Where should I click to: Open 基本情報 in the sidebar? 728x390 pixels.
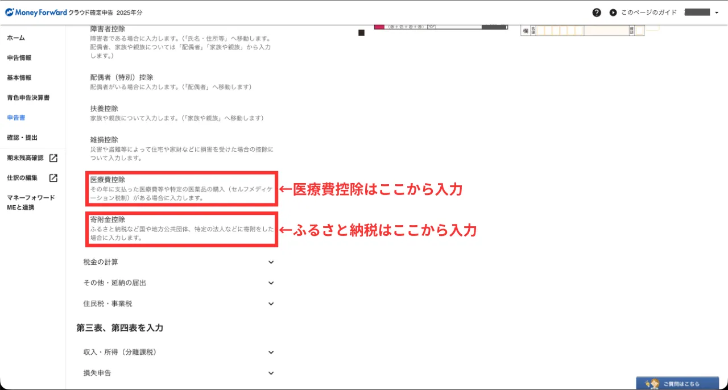click(x=19, y=77)
